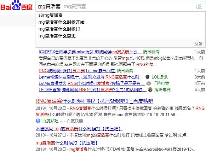Viewport: 206px width, 152px height.
Task: Expand the arrow next to 百度贴吧
Action: [x=61, y=121]
